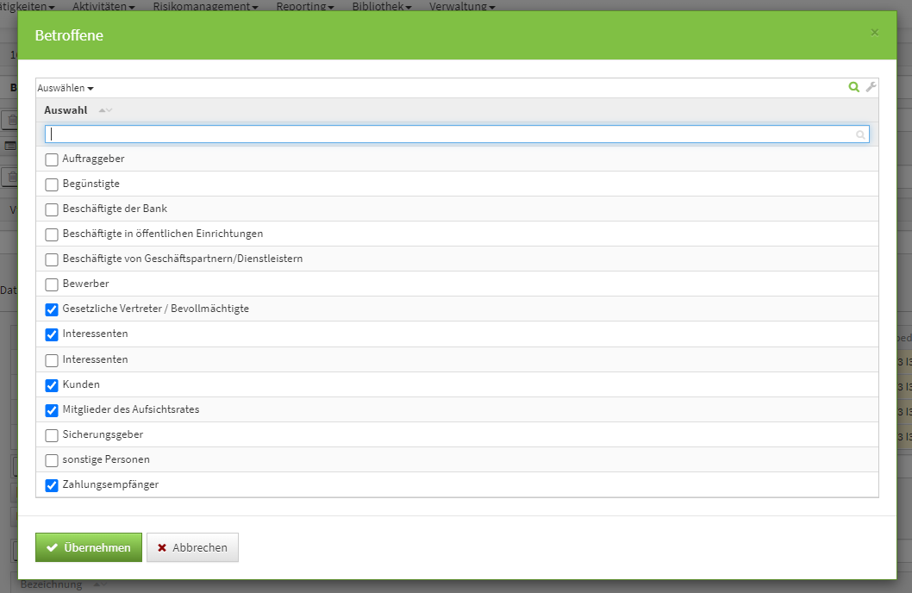Screen dimensions: 912x593
Task: Check the Sicherungsgeber box
Action: click(52, 435)
